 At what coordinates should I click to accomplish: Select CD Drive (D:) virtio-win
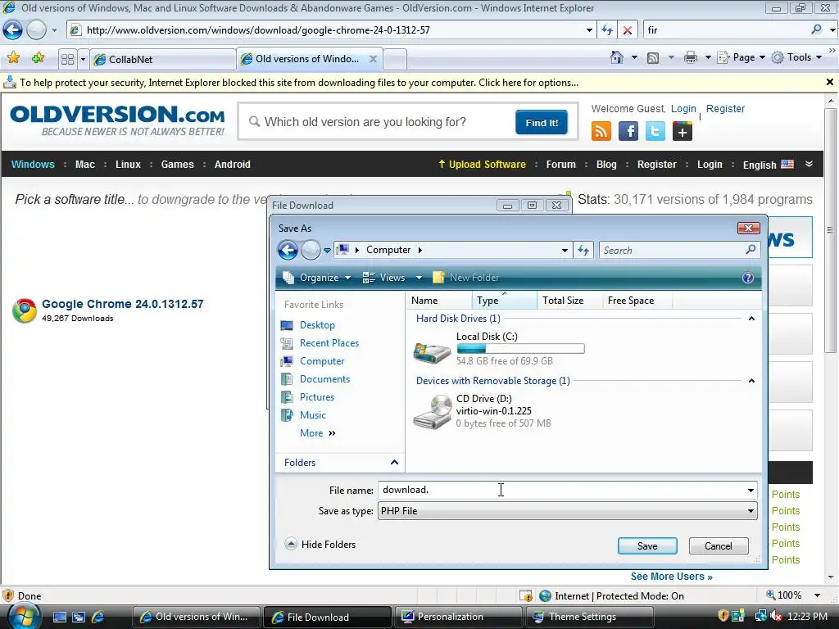pos(482,411)
